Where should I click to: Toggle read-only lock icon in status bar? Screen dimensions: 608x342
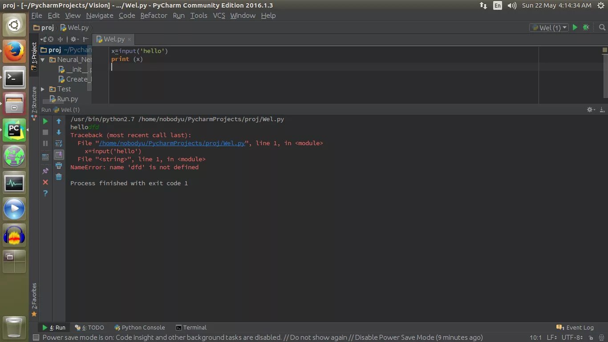pos(591,338)
